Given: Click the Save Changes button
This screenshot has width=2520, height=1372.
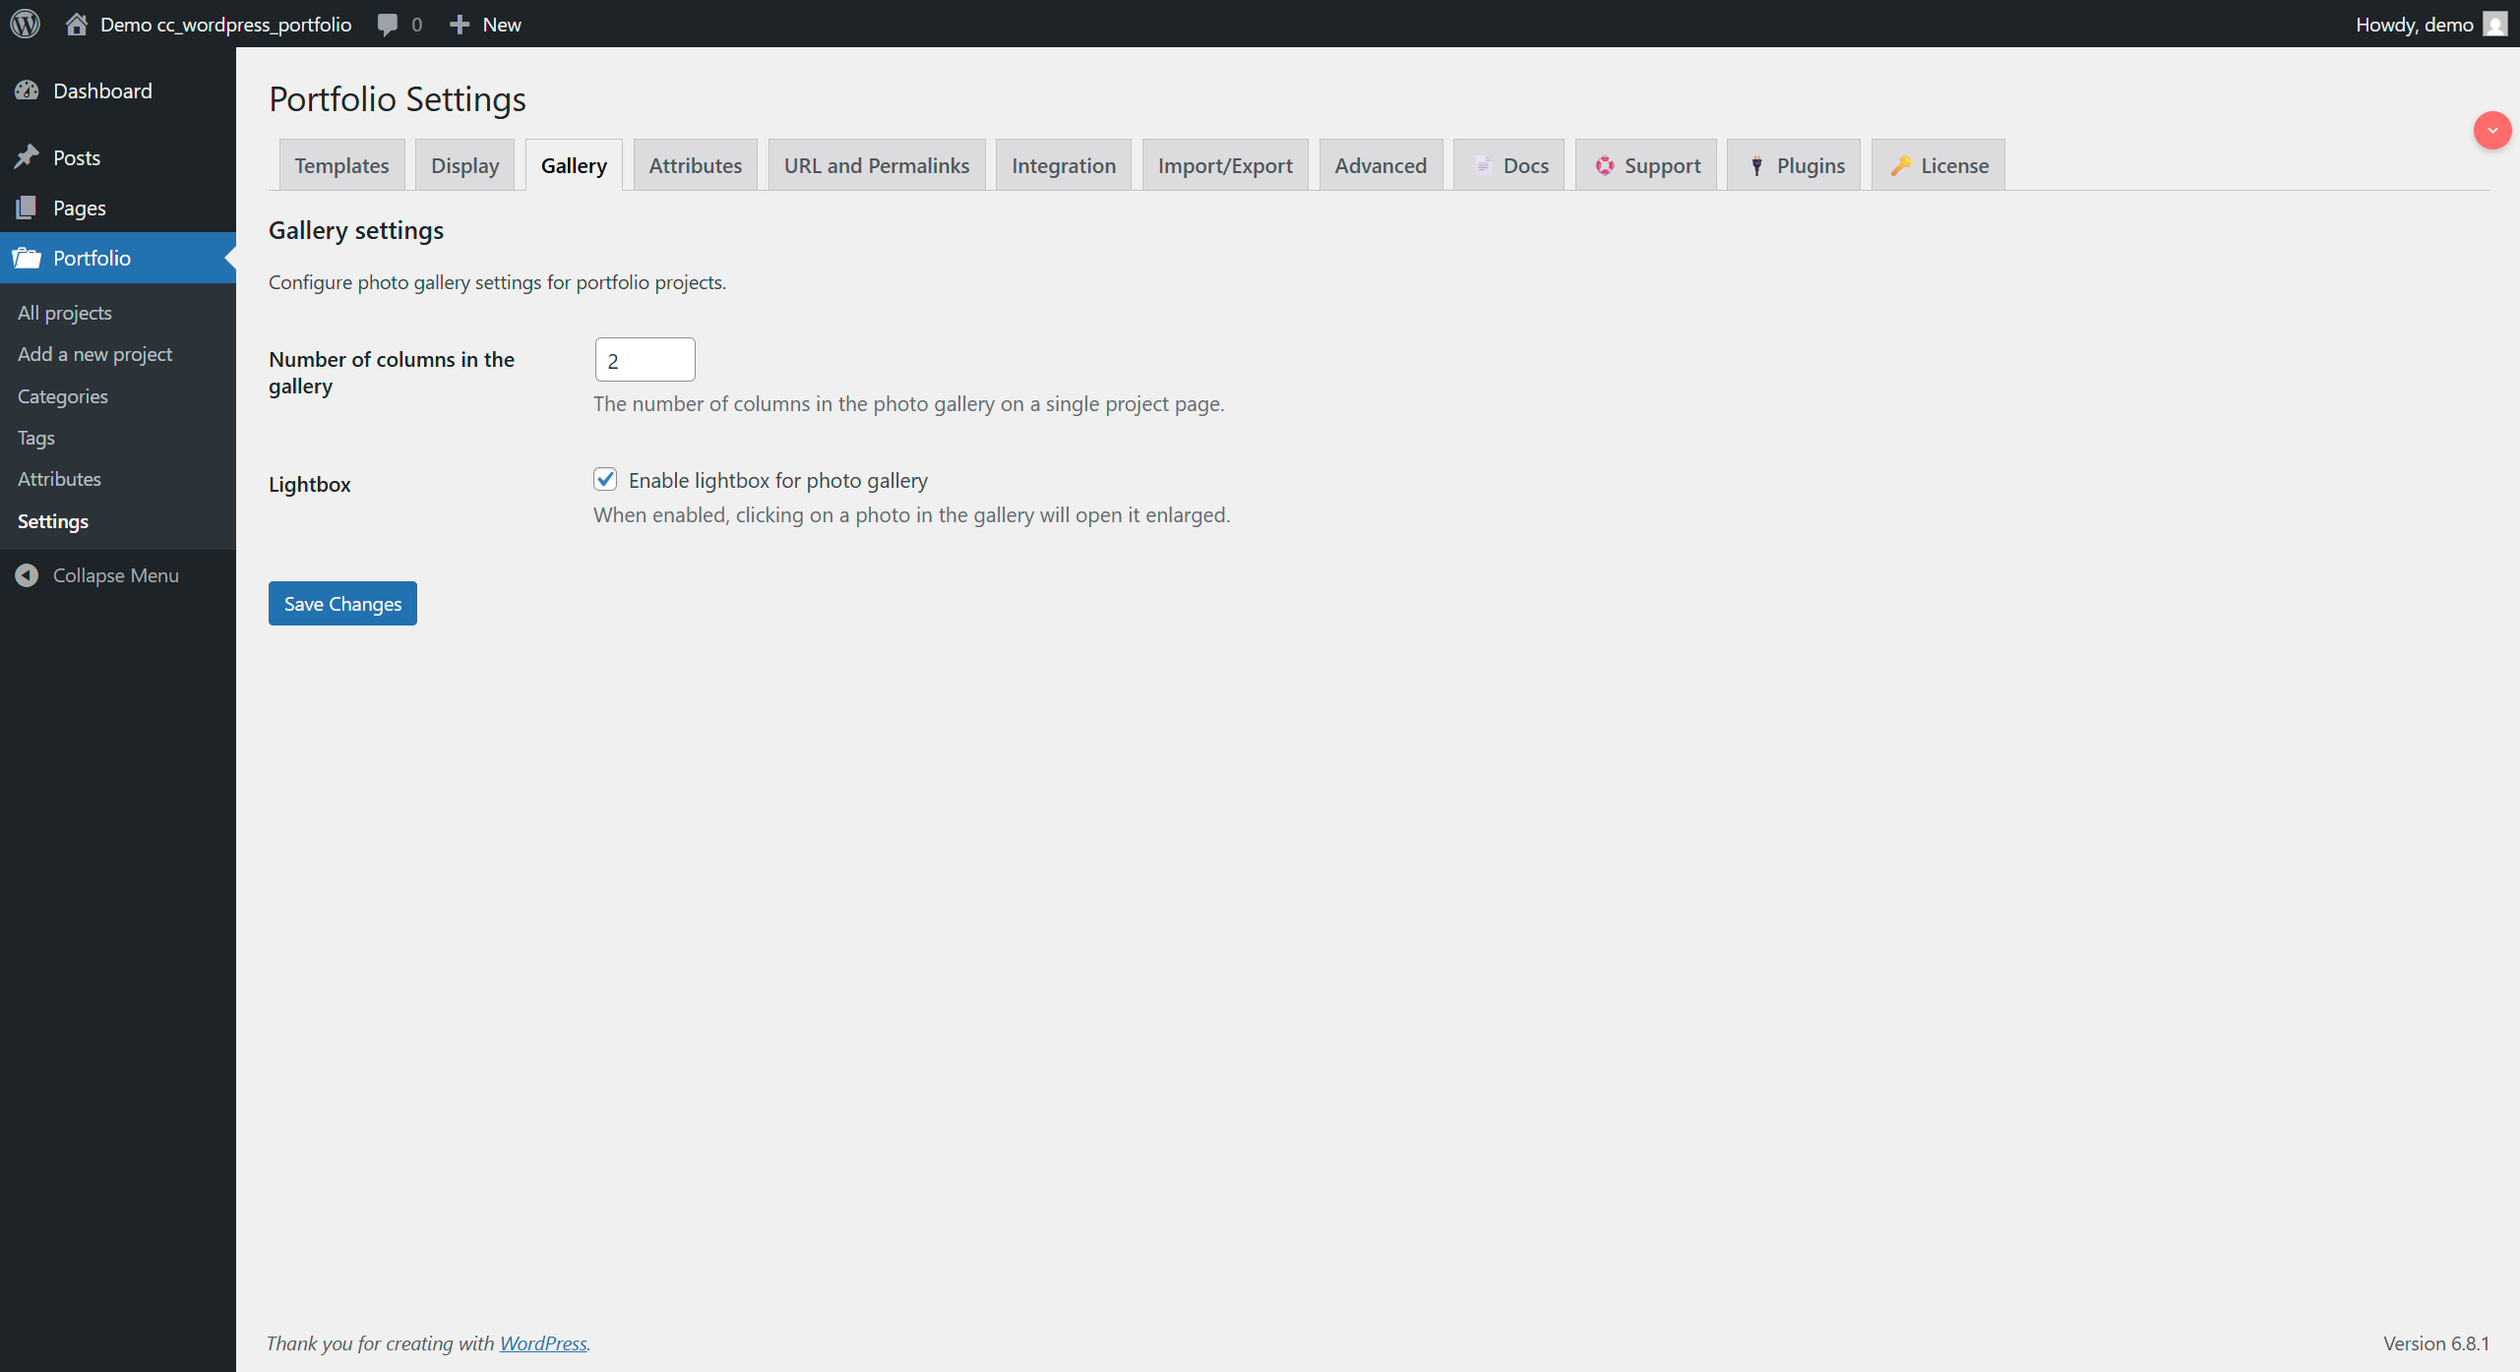Looking at the screenshot, I should pyautogui.click(x=341, y=603).
